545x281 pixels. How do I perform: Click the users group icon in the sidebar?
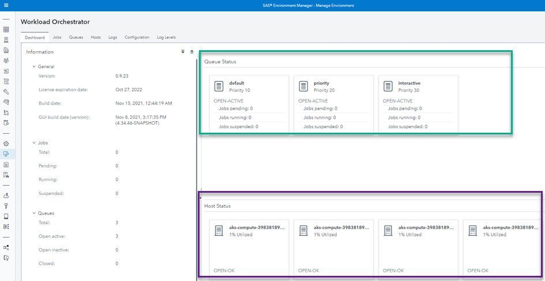(6, 61)
